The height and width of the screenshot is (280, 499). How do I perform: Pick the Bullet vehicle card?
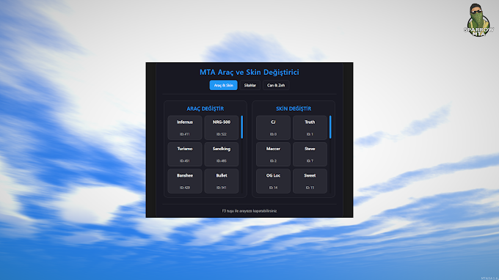[x=222, y=181]
